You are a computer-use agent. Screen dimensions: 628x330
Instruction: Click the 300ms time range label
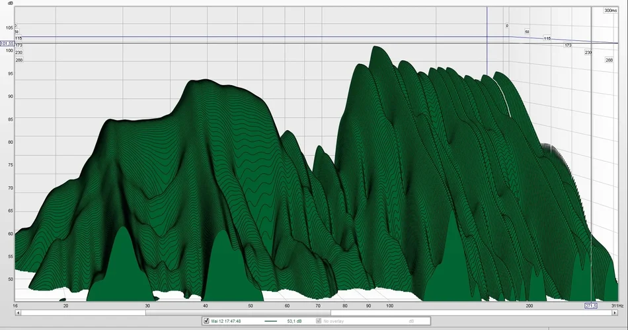point(609,11)
